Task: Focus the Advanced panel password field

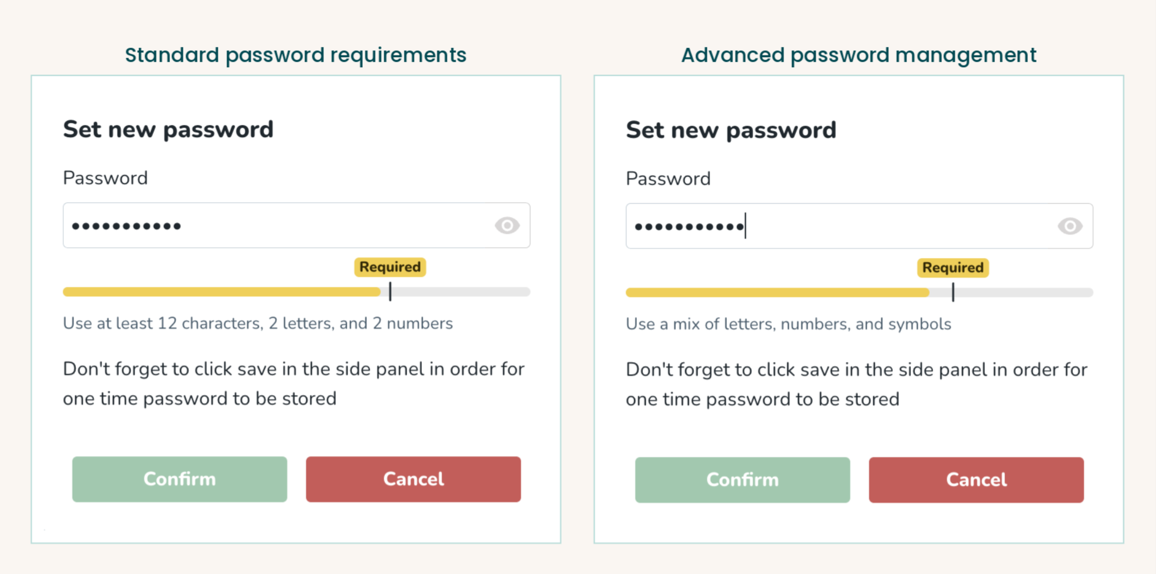Action: 859,226
